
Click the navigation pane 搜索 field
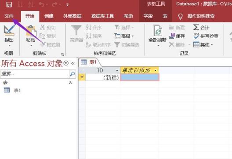pyautogui.click(x=35, y=74)
